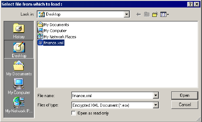Screen dimensions: 202x122
Task: Click the dialog Help question mark button
Action: point(190,4)
